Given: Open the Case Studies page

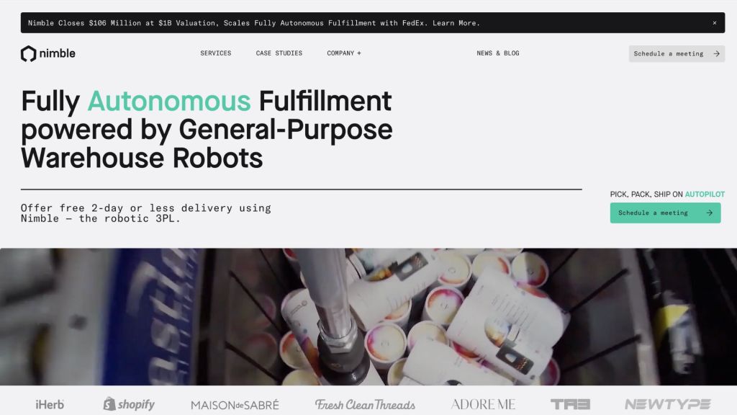Looking at the screenshot, I should [279, 53].
